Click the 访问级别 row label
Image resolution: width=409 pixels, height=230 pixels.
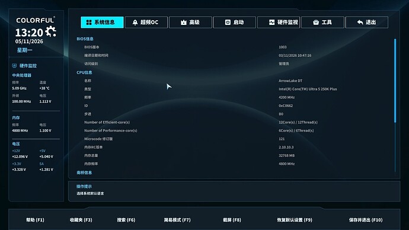tap(91, 63)
